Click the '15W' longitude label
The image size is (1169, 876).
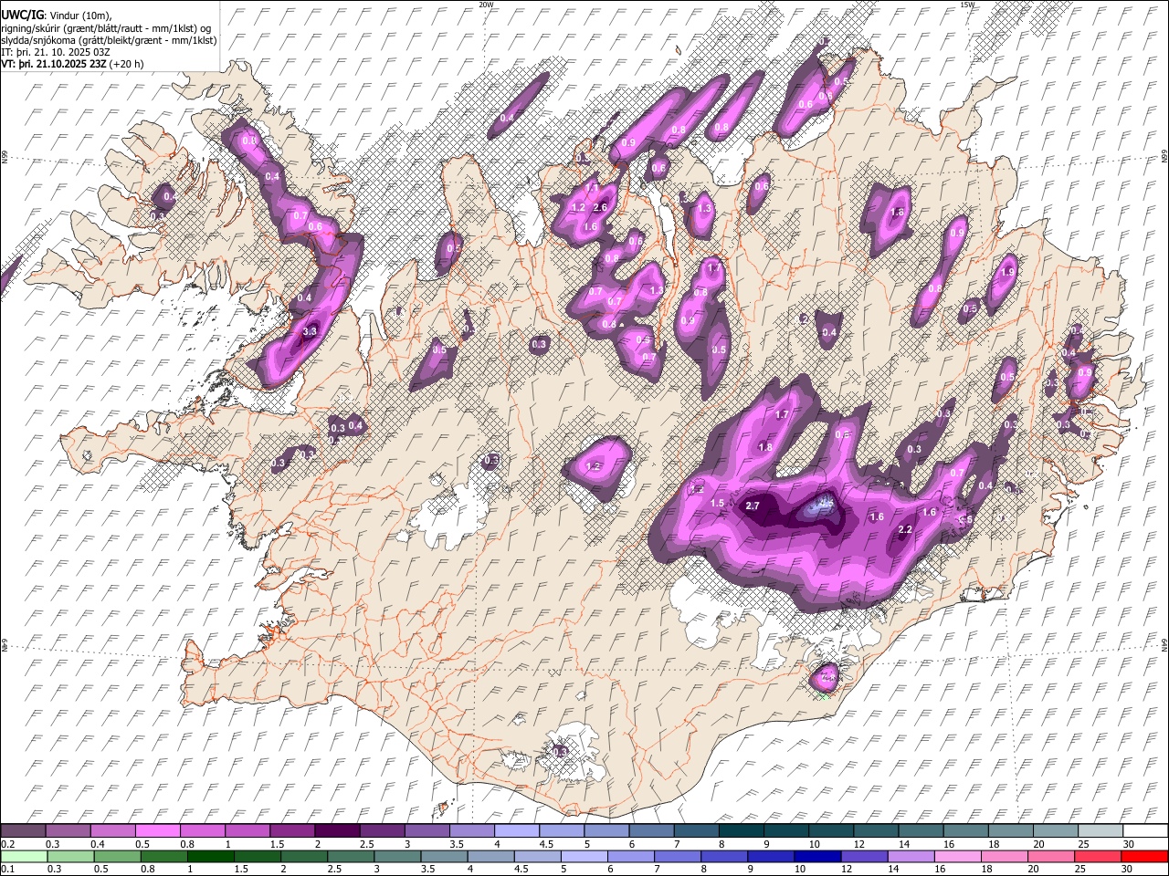coord(968,5)
